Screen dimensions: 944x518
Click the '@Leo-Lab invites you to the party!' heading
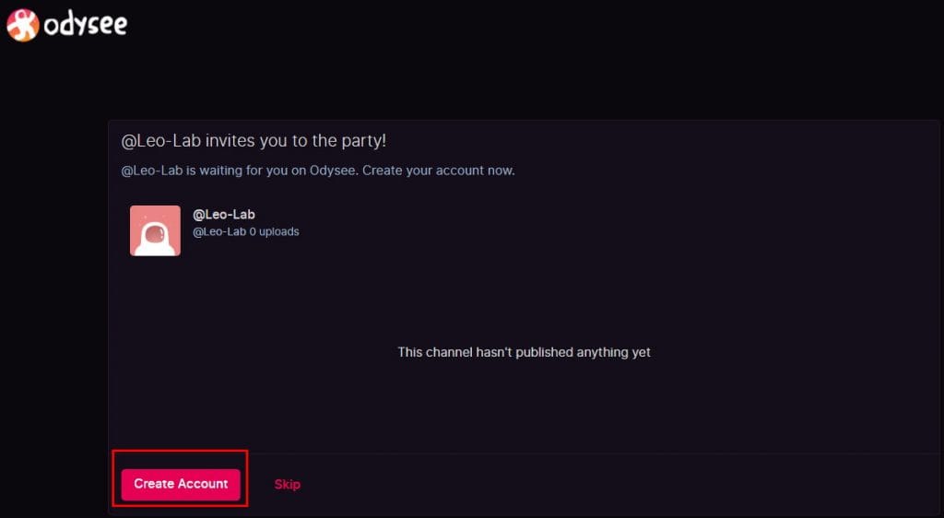pyautogui.click(x=254, y=141)
